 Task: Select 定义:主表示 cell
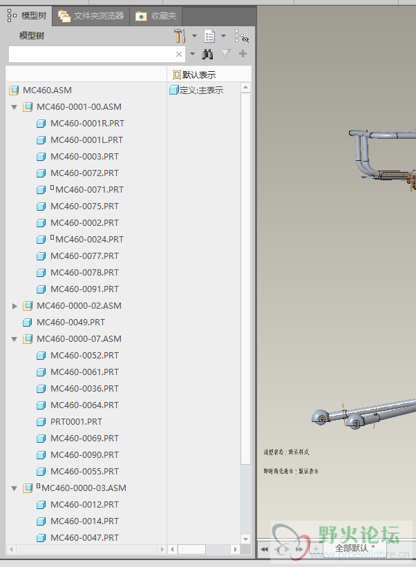point(196,90)
